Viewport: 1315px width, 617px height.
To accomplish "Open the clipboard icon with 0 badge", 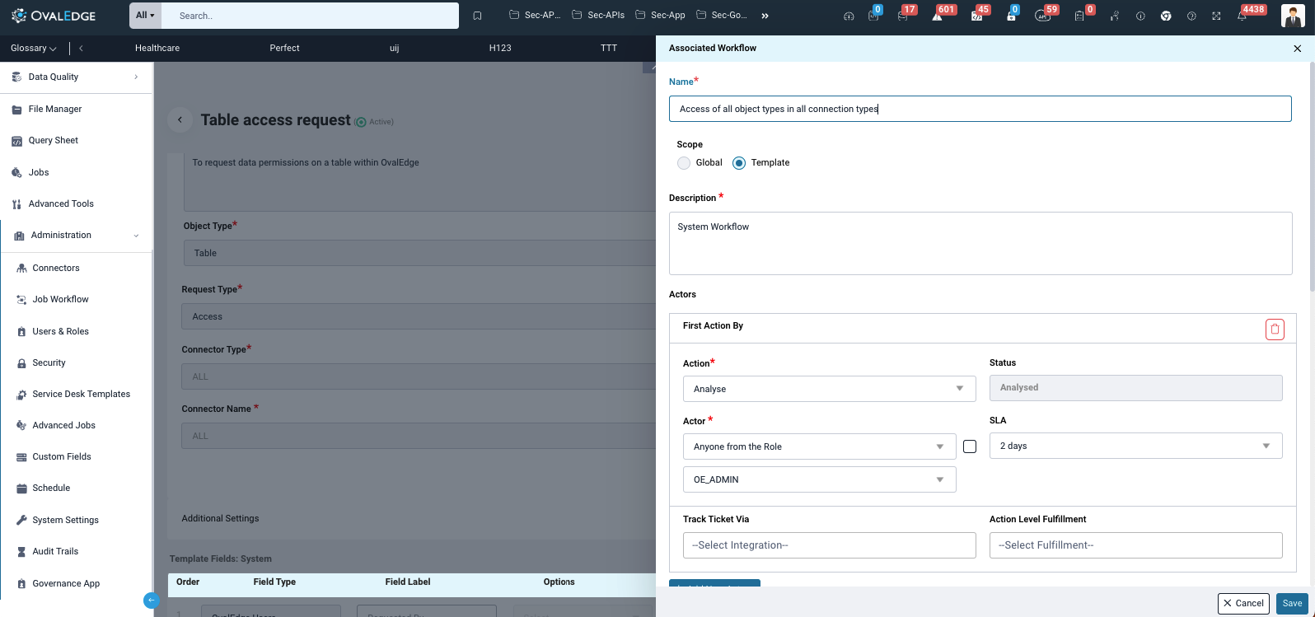I will [x=1081, y=15].
